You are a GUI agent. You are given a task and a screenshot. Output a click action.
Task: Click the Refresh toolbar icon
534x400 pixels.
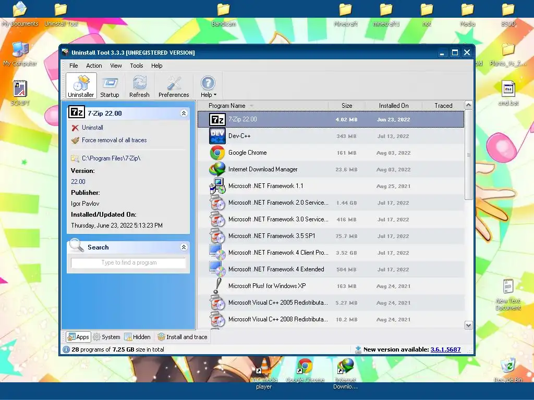139,86
